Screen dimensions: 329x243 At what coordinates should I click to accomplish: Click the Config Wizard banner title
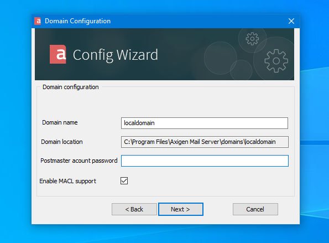115,55
